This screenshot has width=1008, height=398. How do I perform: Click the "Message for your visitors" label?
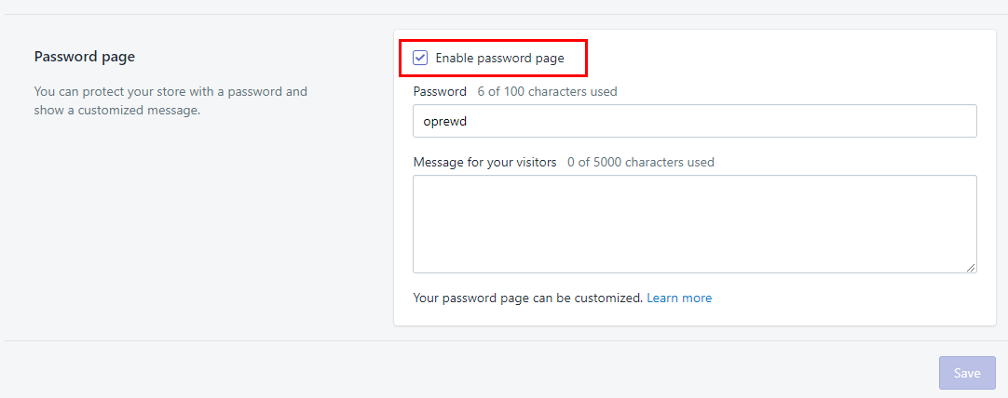[484, 162]
